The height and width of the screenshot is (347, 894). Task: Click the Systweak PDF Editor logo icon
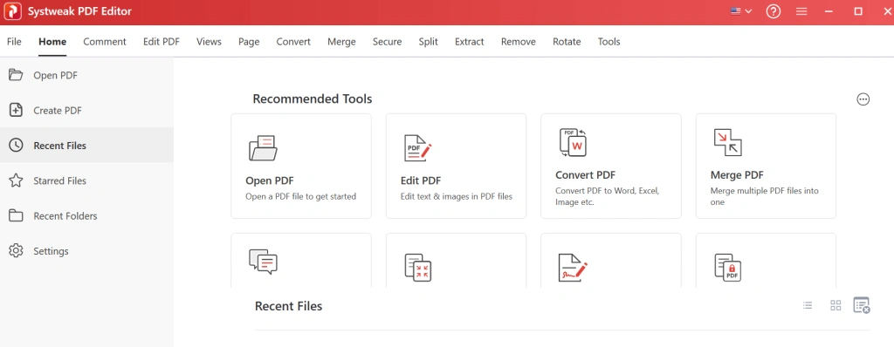[12, 11]
